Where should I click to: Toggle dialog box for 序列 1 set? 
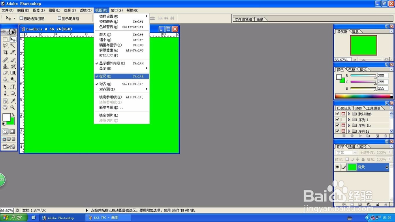point(343,120)
